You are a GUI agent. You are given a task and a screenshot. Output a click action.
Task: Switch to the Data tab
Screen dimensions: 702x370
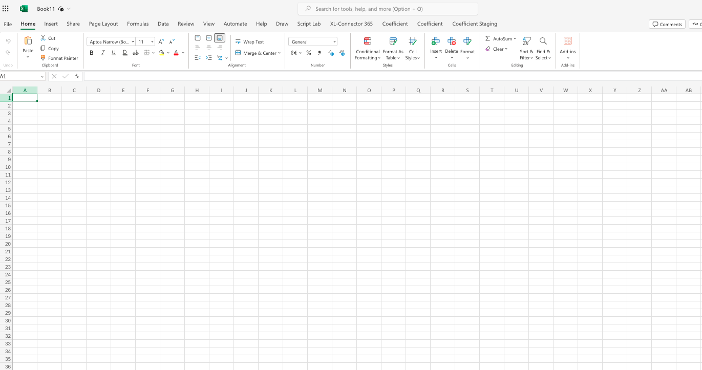tap(163, 24)
